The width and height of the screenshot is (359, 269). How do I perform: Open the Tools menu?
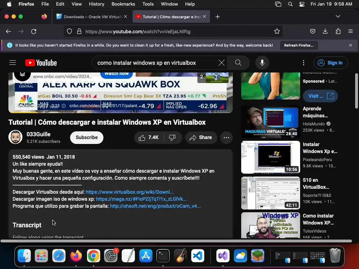click(x=148, y=4)
